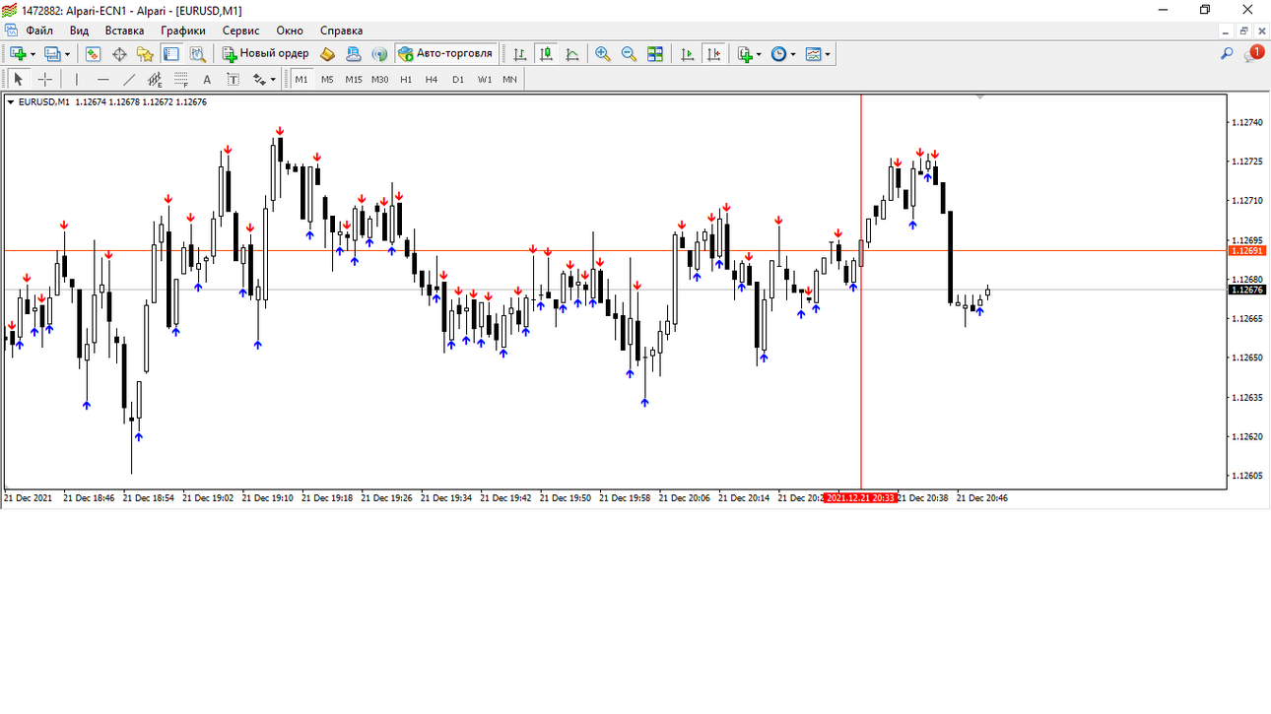The image size is (1271, 714).
Task: Click the New Chart icon
Action: [x=17, y=54]
